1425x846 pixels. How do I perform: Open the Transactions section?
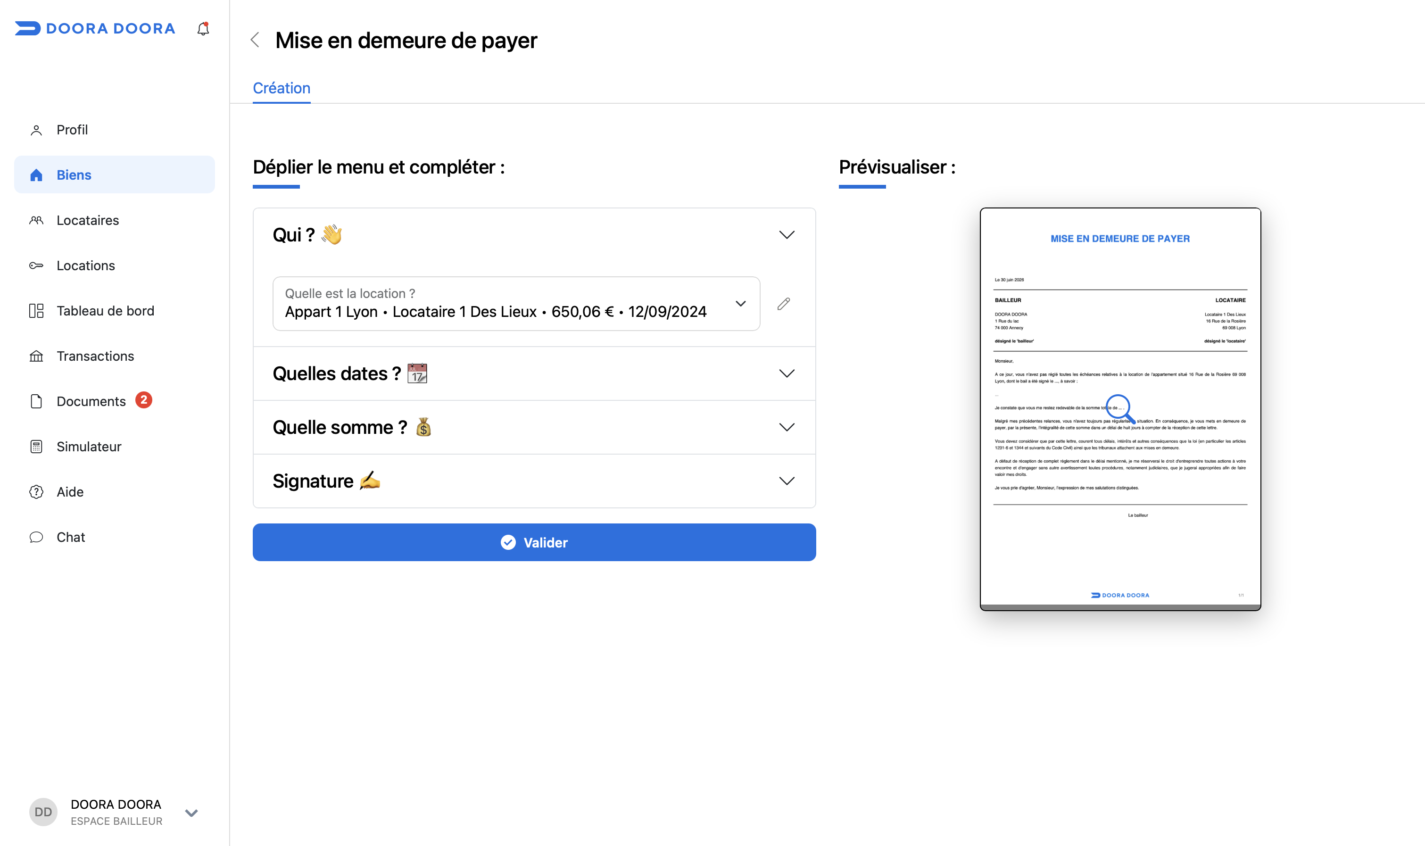coord(114,357)
